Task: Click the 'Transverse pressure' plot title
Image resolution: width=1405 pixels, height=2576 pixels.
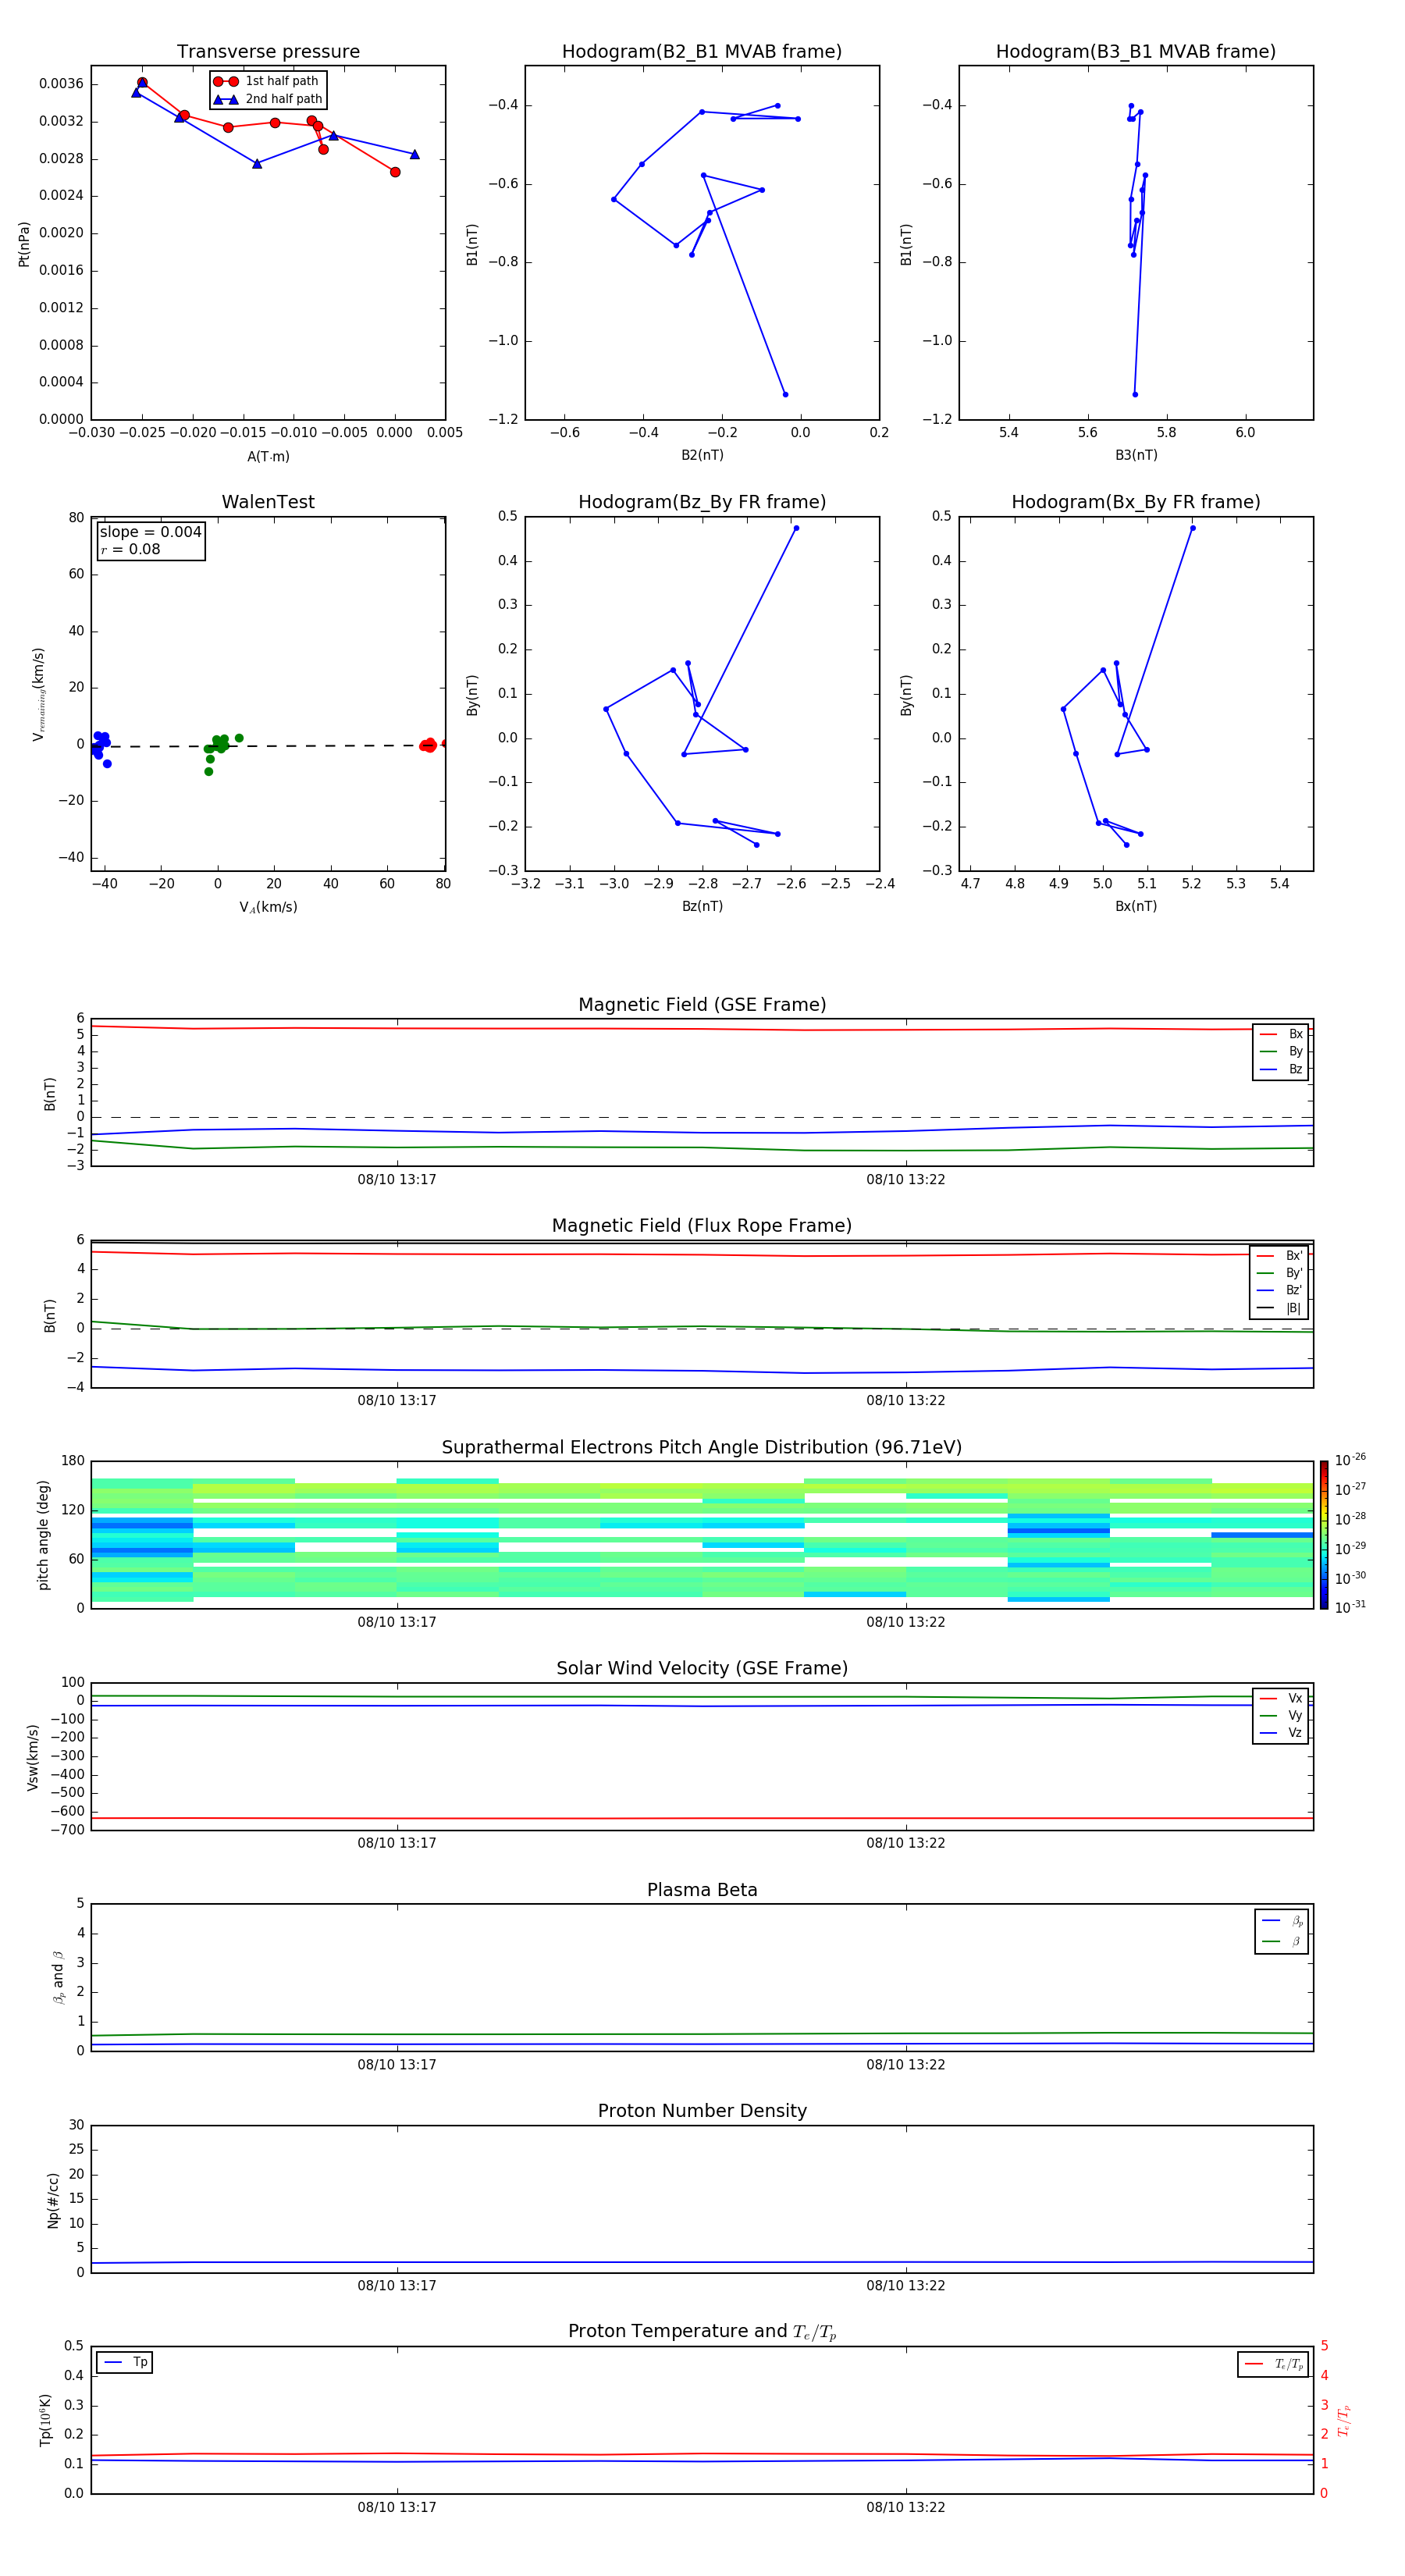Action: point(268,52)
